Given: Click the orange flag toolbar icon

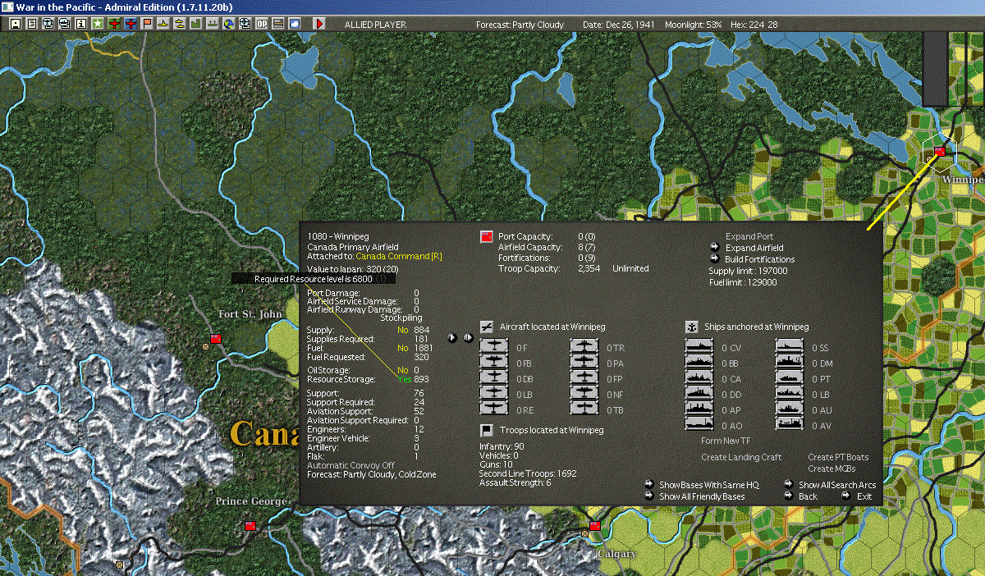Looking at the screenshot, I should 146,24.
